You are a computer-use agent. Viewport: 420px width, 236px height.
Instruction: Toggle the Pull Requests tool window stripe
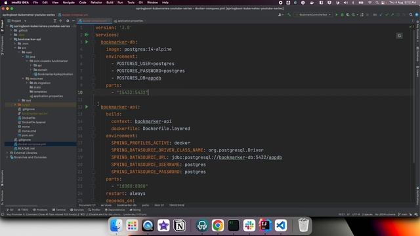point(3,45)
